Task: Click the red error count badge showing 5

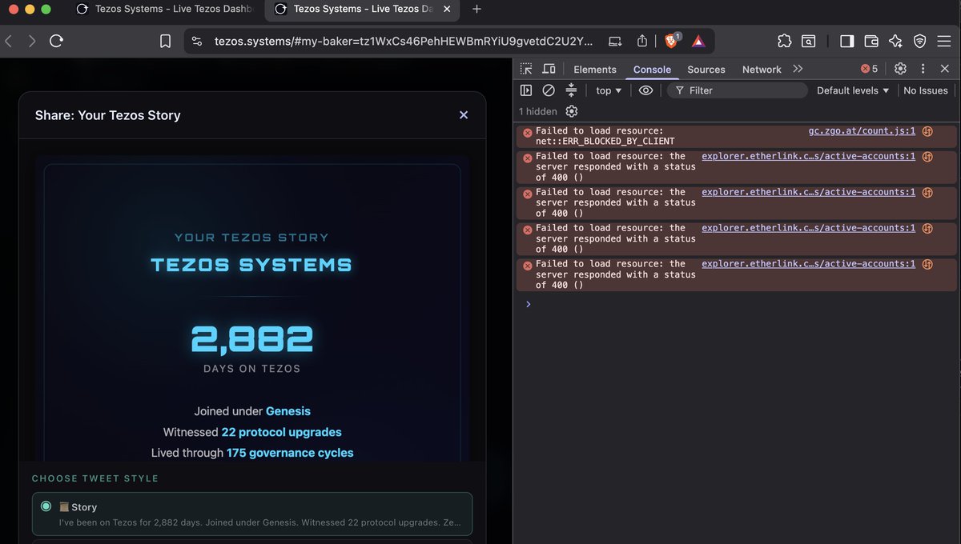Action: [x=869, y=69]
